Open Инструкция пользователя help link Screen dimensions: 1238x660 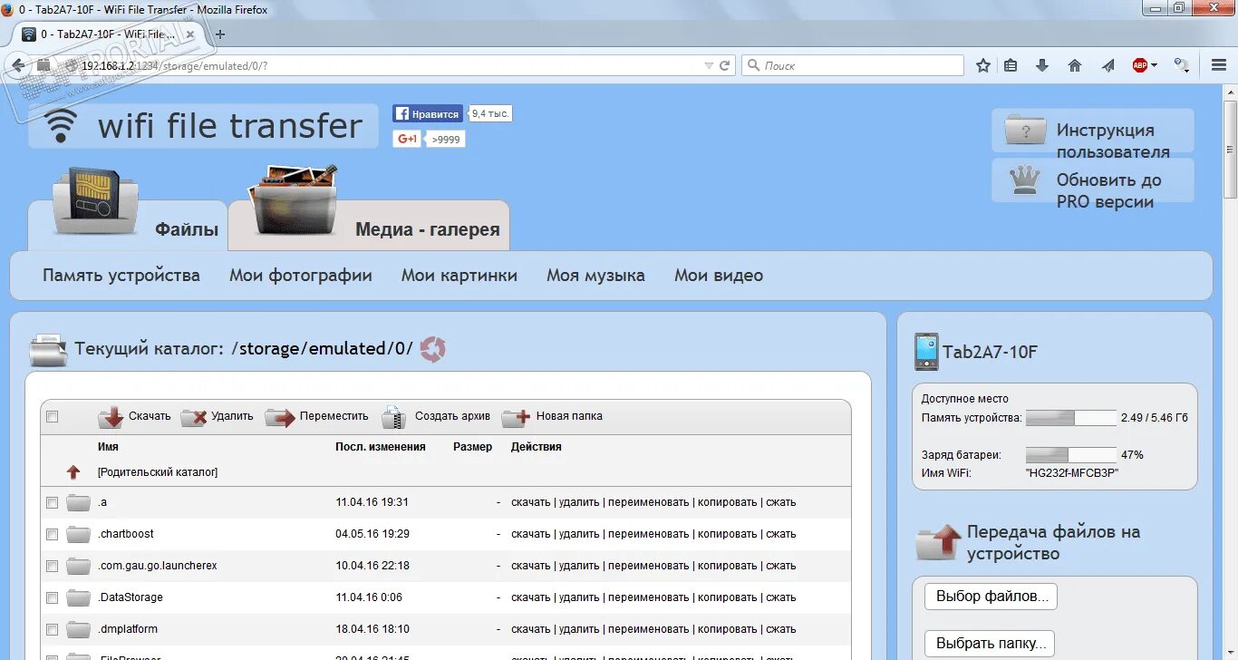coord(1113,141)
